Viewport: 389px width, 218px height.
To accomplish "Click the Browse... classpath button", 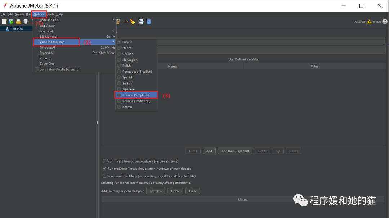I will (156, 191).
